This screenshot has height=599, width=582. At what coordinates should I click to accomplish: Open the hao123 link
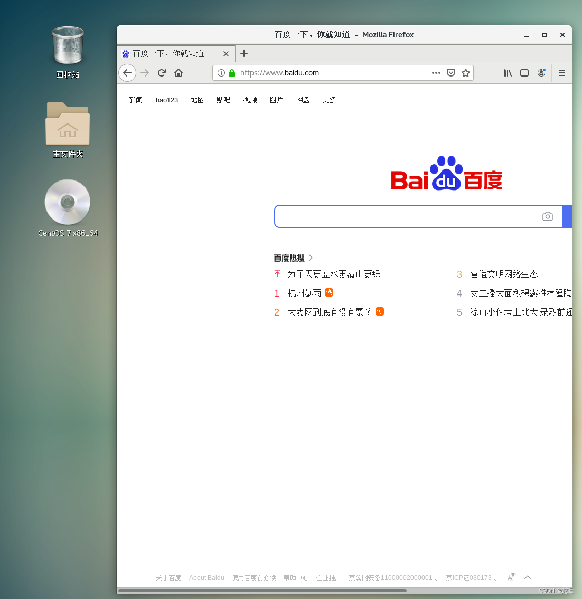click(167, 100)
